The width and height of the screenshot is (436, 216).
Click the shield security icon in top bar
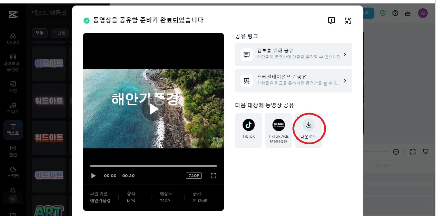coord(383,13)
